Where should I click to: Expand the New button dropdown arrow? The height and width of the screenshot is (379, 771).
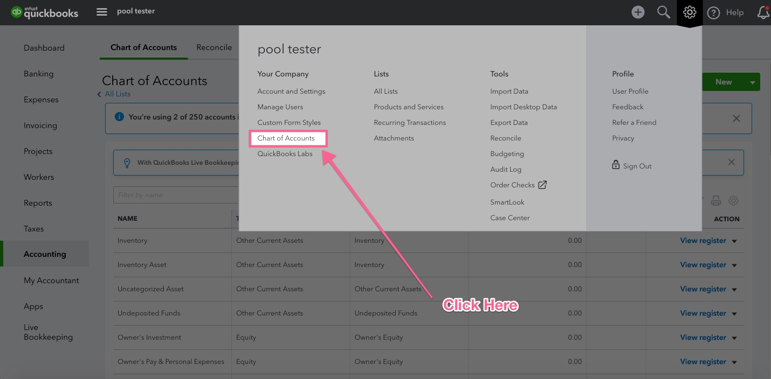753,82
